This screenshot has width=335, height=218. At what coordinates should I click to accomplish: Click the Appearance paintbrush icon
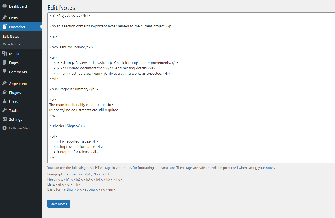4,84
